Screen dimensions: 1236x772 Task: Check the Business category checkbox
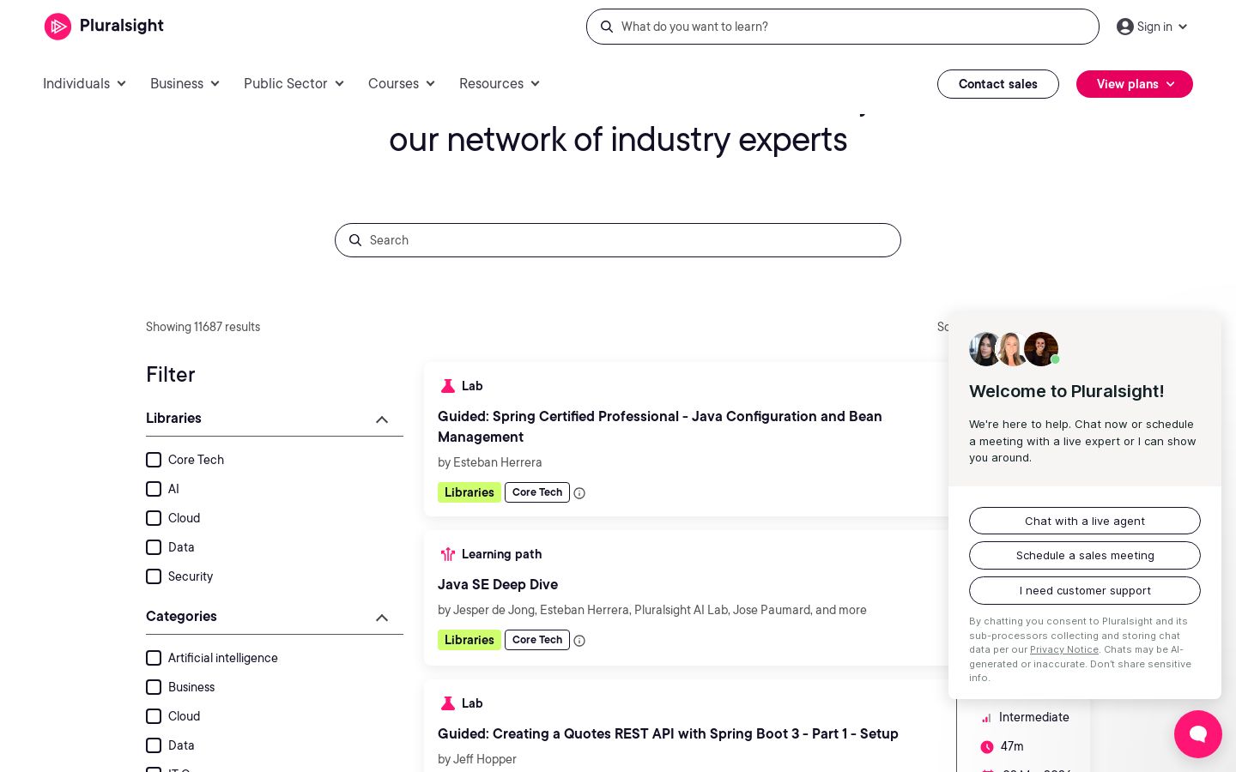click(x=154, y=687)
